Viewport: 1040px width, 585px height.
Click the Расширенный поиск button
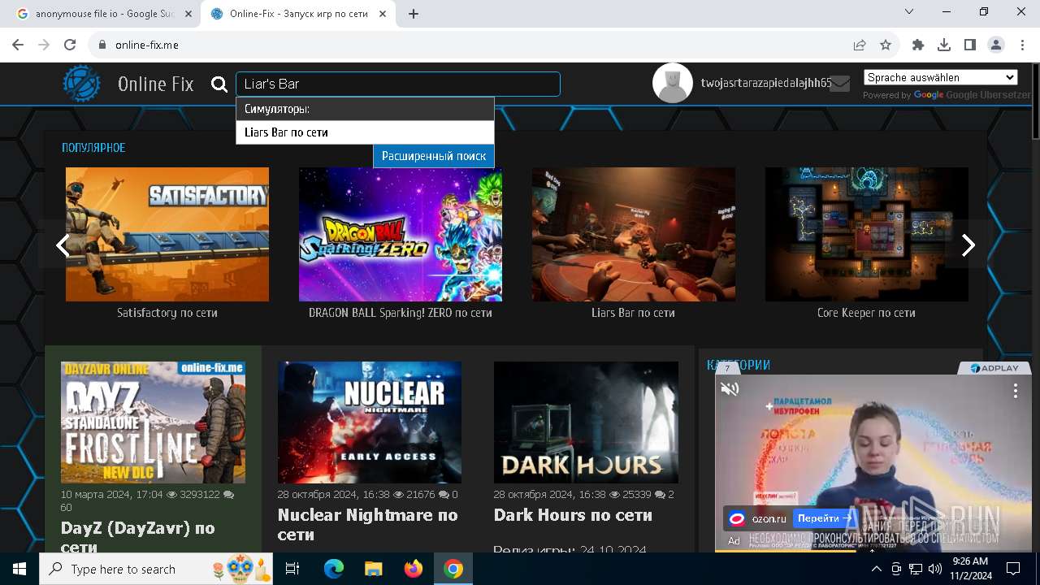coord(434,156)
